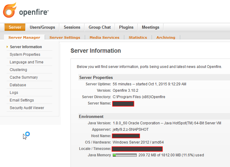The height and width of the screenshot is (167, 230).
Task: Click the 'OS / Hardware:' label
Action: coord(98,142)
